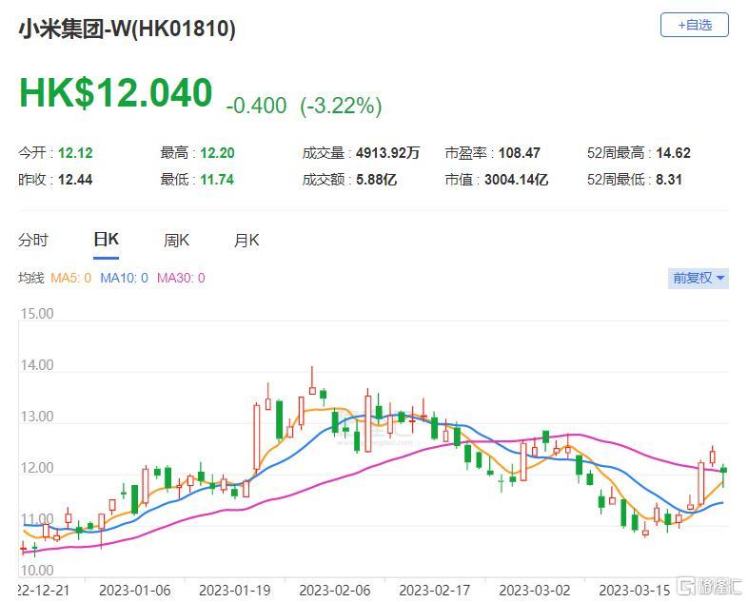Click the percentage change (-3.22%)
Viewport: 748px width, 602px height.
[341, 106]
